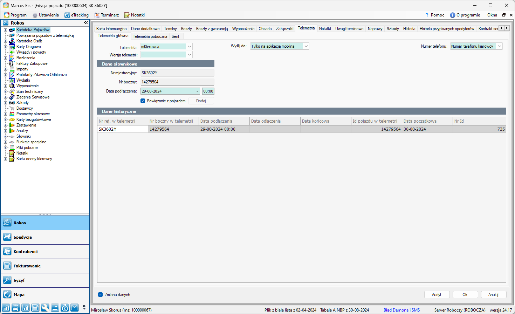Open the document sheet icon in bottom toolbar
515x314 pixels.
tap(35, 308)
